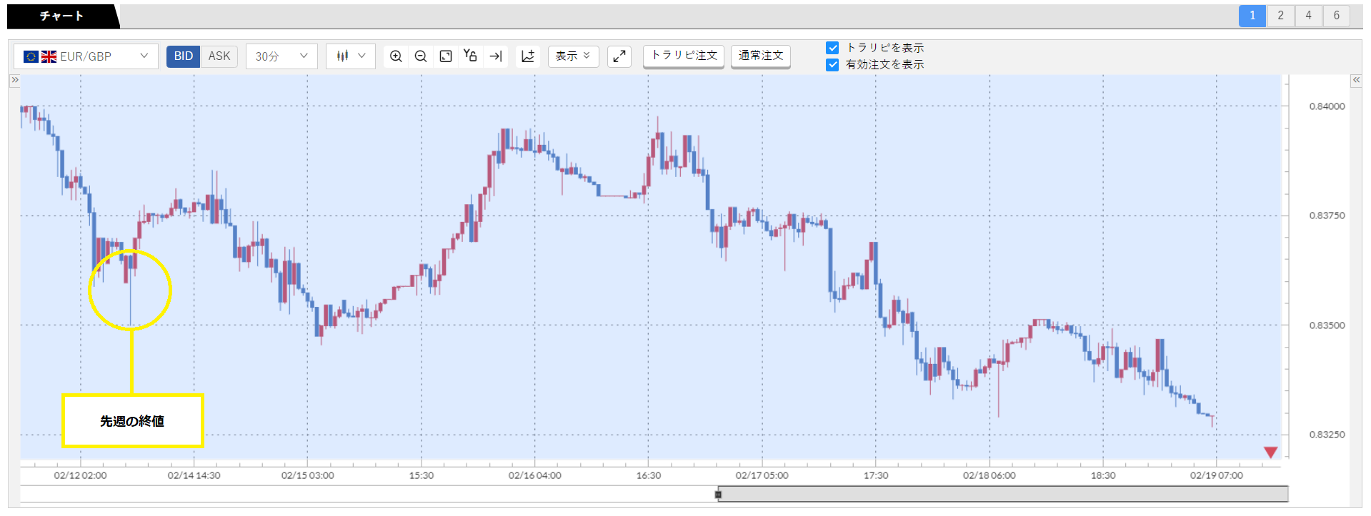Open the EUR/GBP currency pair dropdown

(x=86, y=56)
